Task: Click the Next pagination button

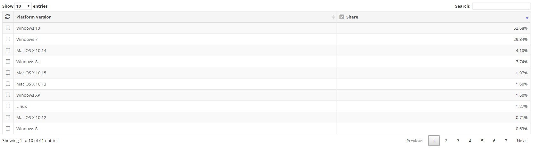Action: click(x=521, y=141)
